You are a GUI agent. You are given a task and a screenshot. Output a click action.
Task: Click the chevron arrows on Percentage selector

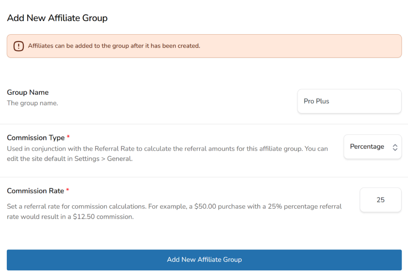pyautogui.click(x=395, y=146)
